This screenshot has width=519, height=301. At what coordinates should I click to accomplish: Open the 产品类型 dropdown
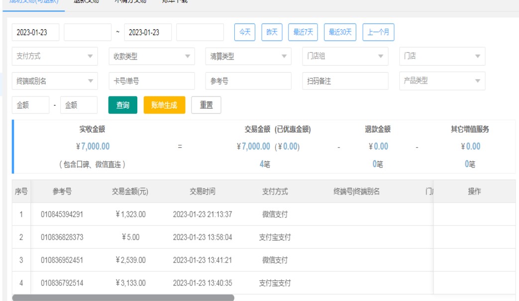pyautogui.click(x=442, y=81)
